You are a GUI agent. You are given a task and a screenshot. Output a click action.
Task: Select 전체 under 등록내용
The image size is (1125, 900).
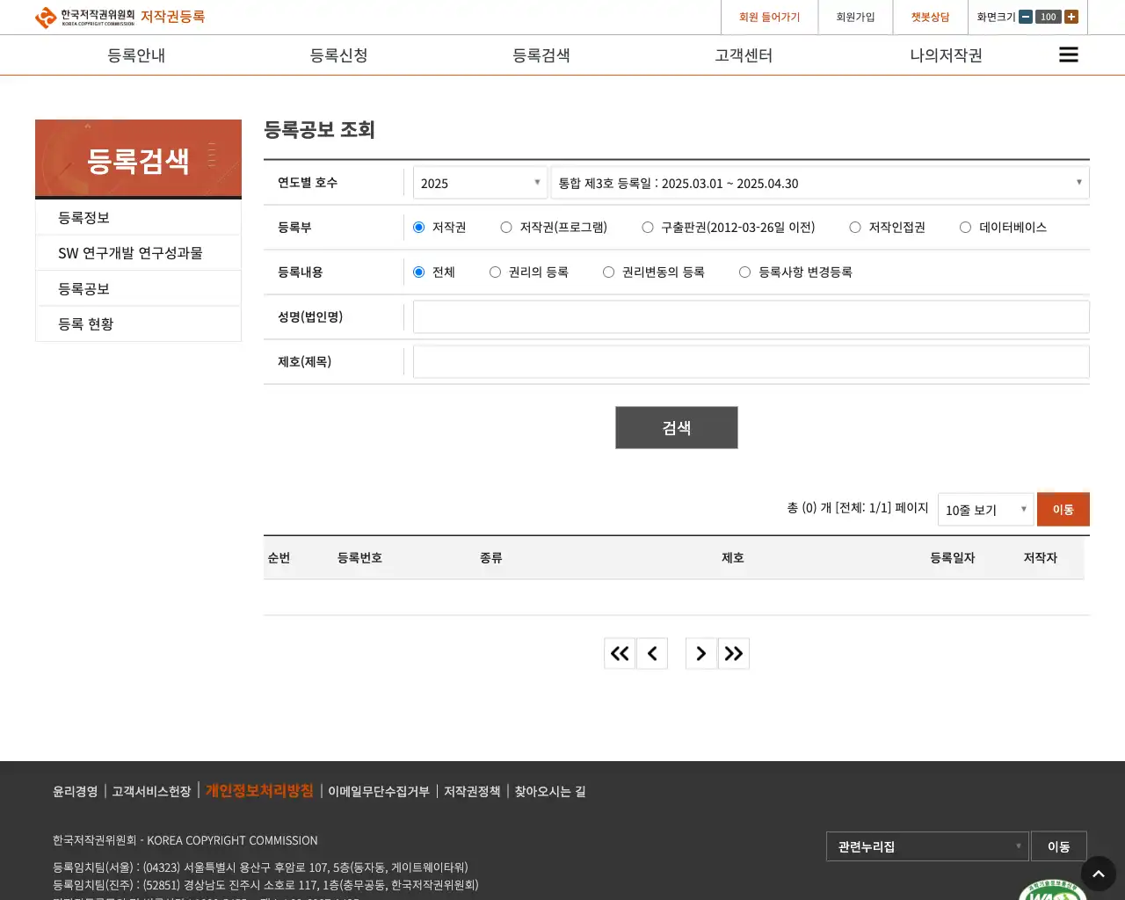[419, 272]
